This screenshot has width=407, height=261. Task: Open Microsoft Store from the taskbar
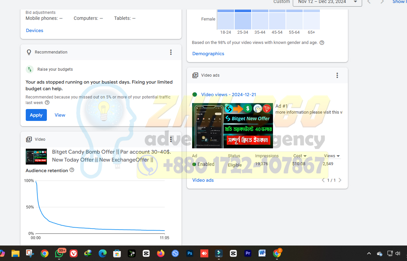coord(117,253)
